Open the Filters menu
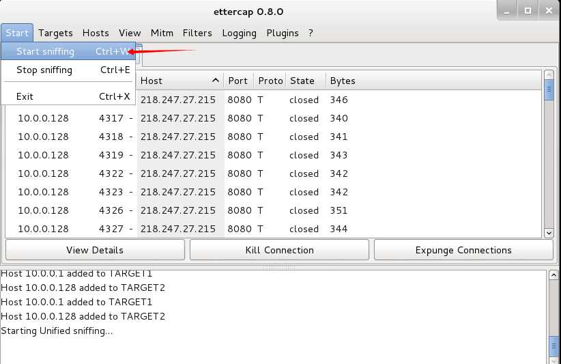The width and height of the screenshot is (561, 364). coord(197,33)
